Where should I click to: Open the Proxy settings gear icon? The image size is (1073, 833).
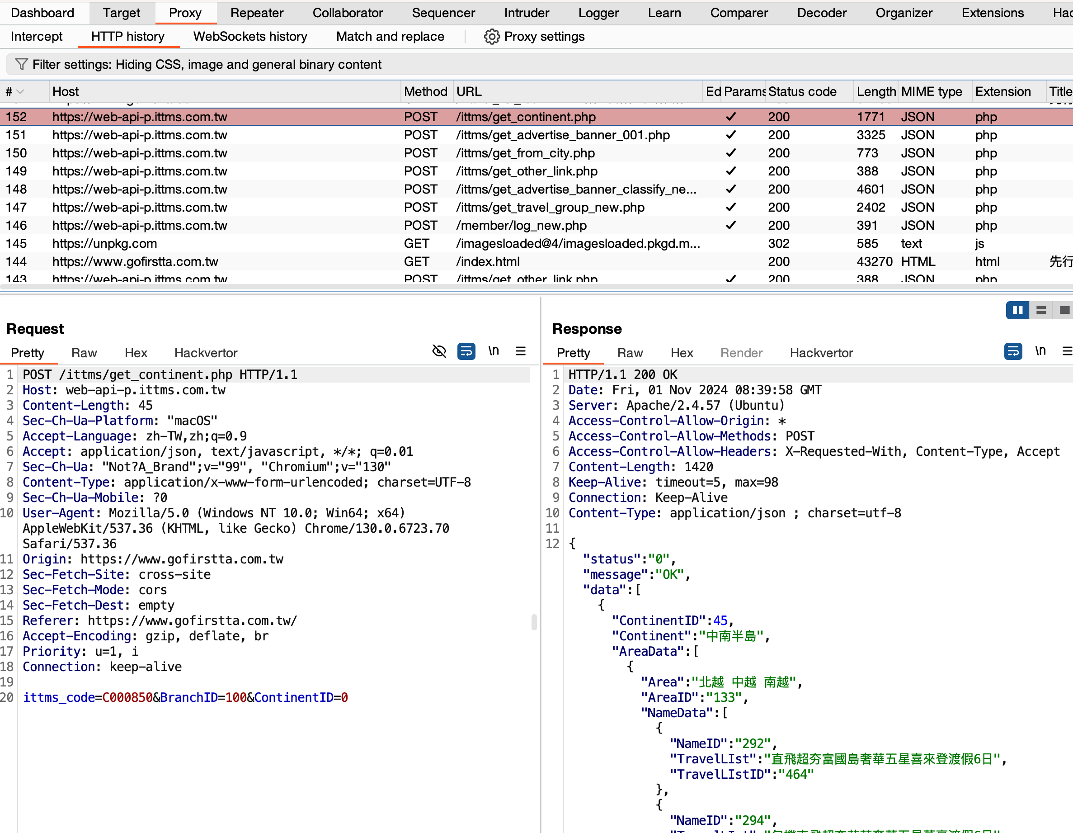[x=491, y=36]
